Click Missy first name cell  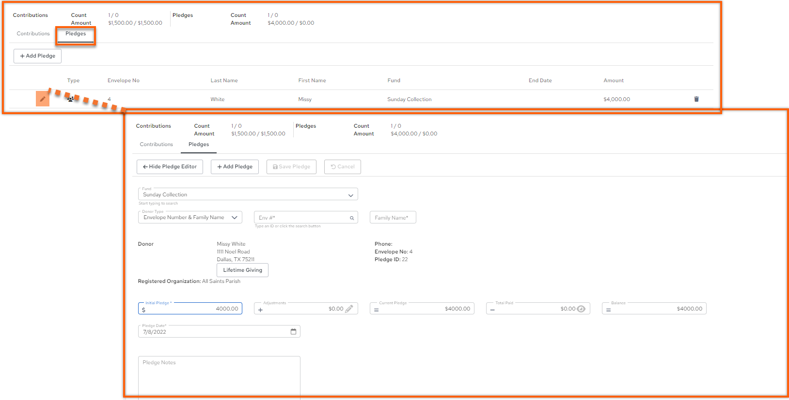(305, 99)
